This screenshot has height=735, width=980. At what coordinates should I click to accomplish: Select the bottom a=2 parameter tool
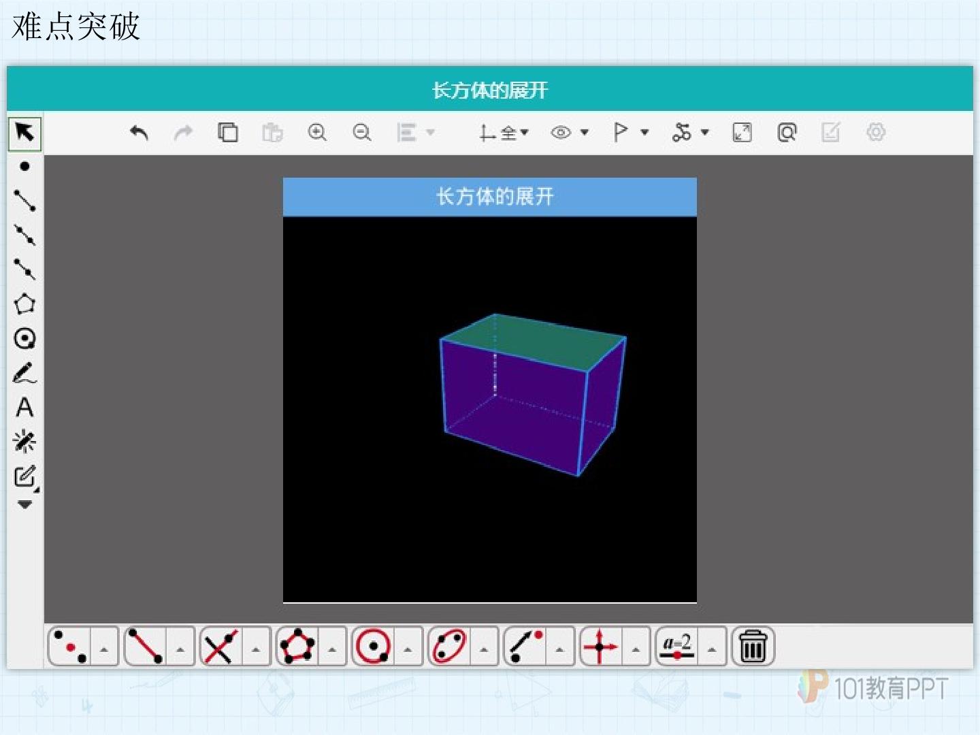click(677, 646)
